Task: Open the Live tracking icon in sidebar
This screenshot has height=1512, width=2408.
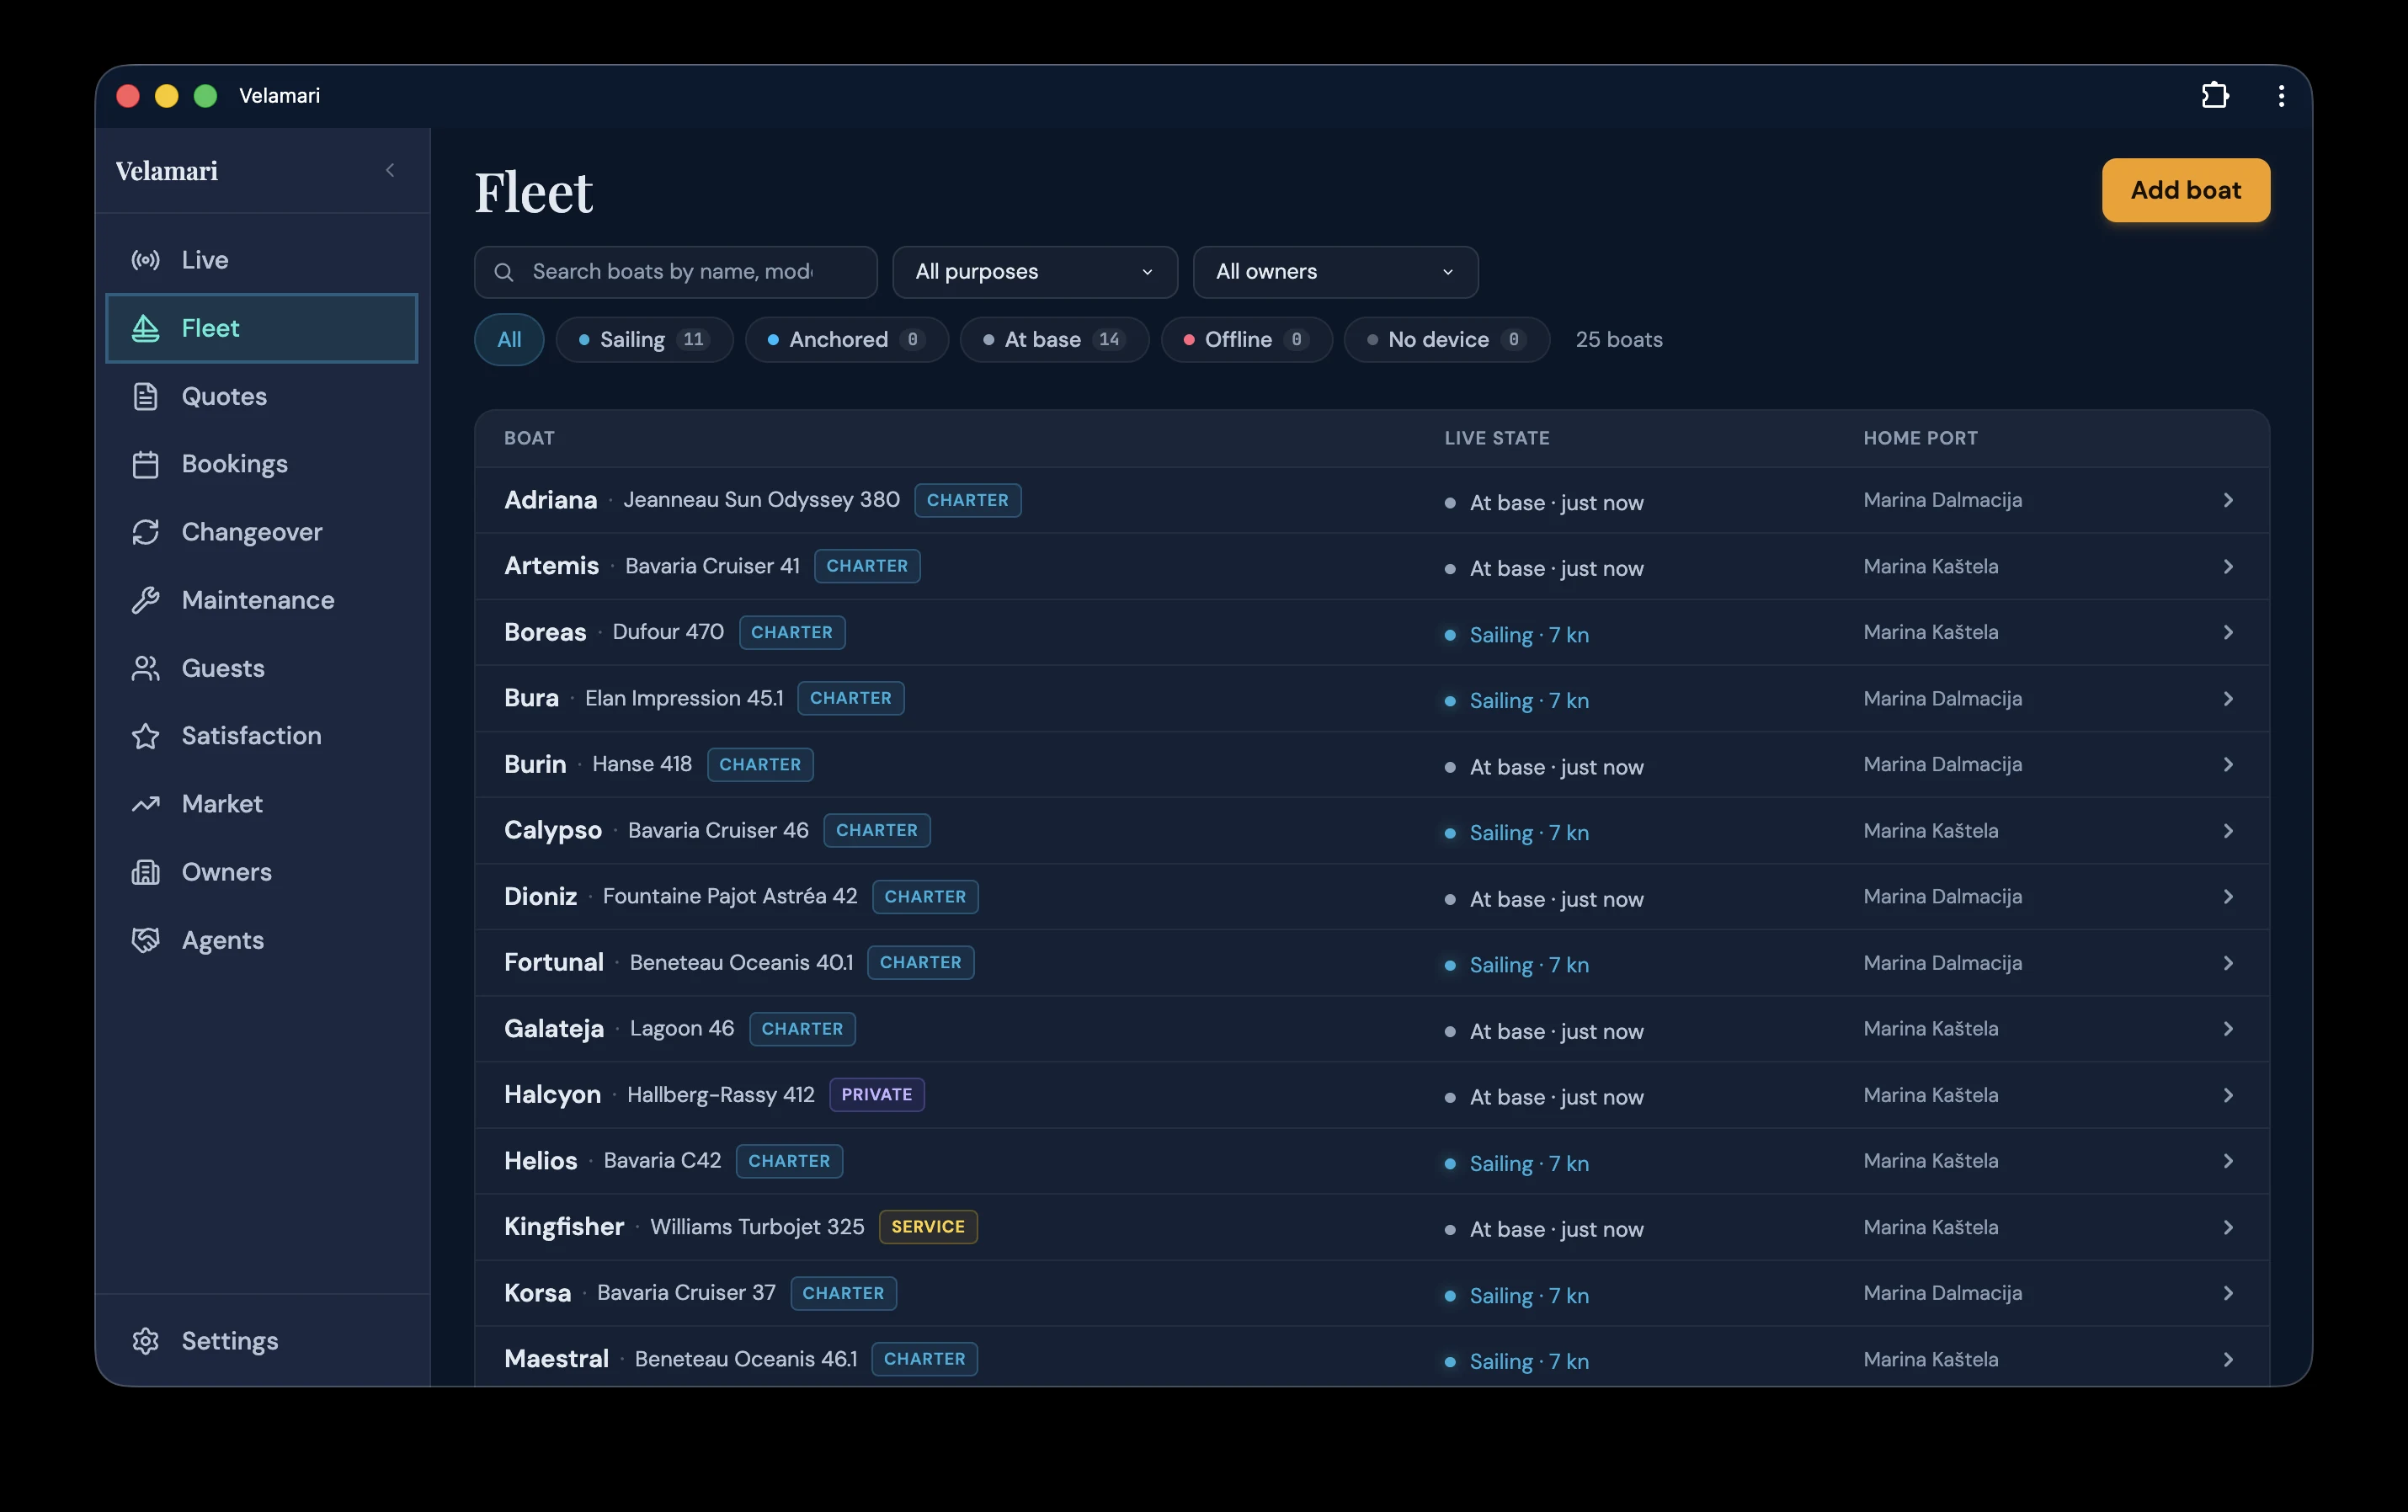Action: tap(146, 260)
